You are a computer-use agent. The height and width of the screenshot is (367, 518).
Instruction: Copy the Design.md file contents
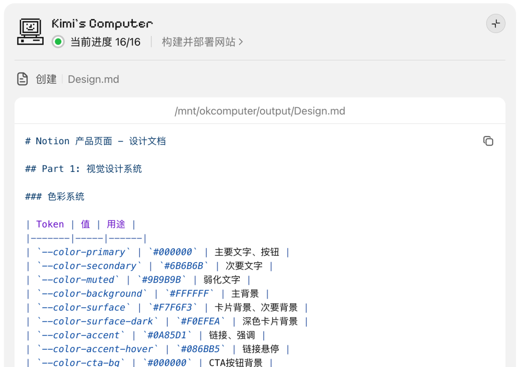488,141
